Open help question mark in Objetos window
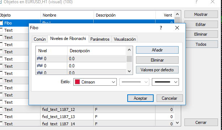Image resolution: width=222 pixels, height=130 pixels. (x=196, y=2)
